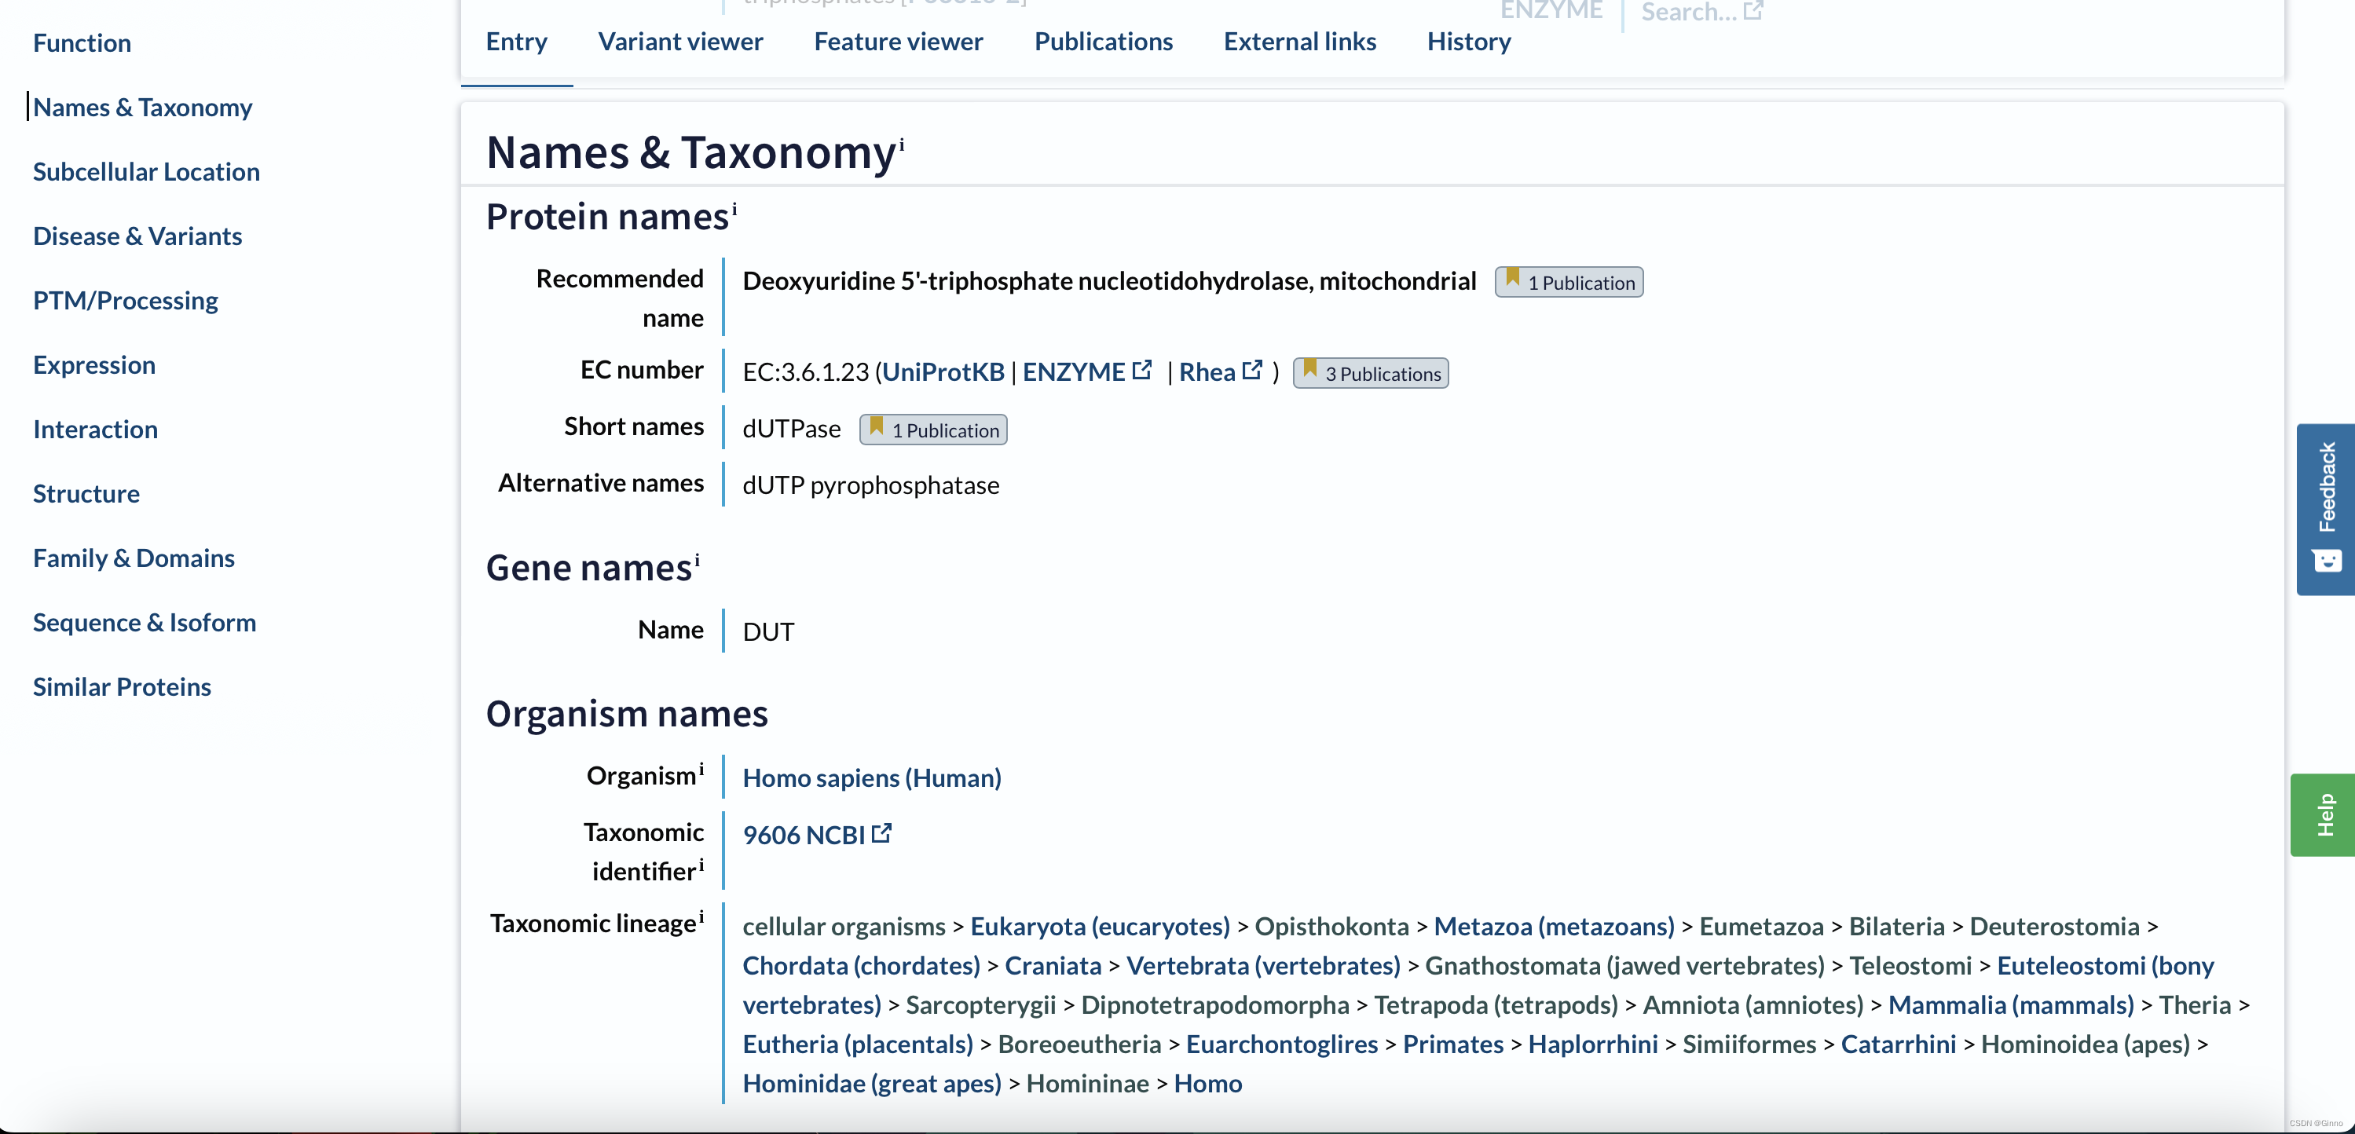Open the ENZYME link for EC:3.6.1.23
The height and width of the screenshot is (1134, 2355).
coord(1073,372)
